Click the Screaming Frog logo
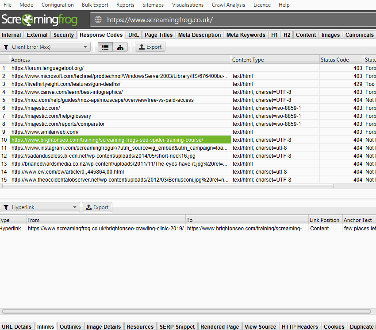The image size is (376, 330). point(39,20)
